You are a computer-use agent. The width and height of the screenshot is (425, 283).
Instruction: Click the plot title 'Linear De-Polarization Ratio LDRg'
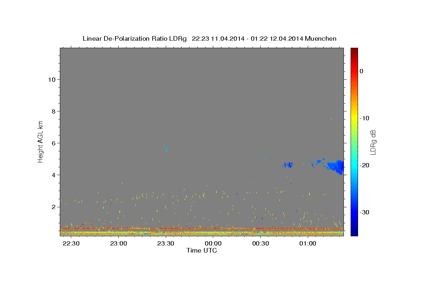(x=135, y=39)
